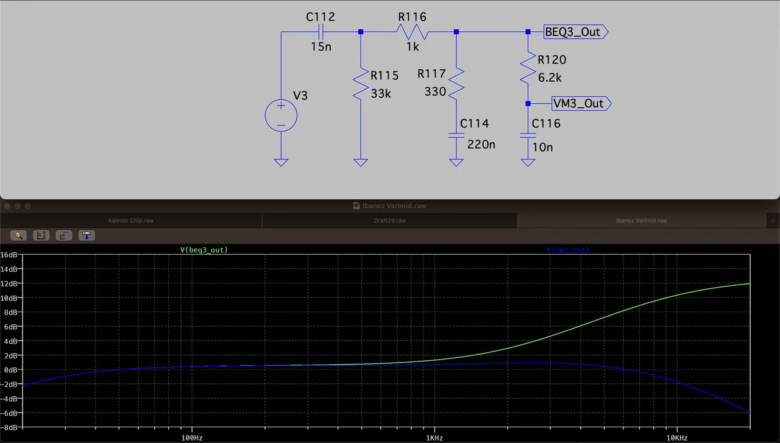Switch to the Draft29.raw tab
This screenshot has width=780, height=443.
click(x=390, y=221)
